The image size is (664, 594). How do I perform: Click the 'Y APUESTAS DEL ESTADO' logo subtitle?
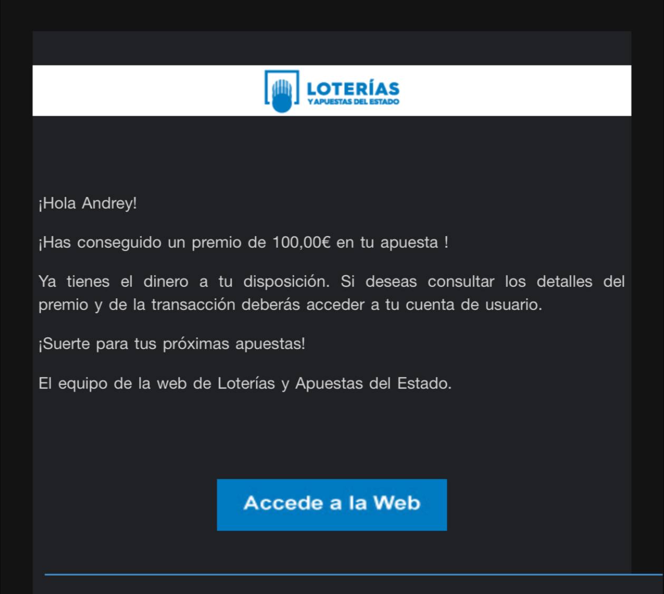click(x=353, y=101)
